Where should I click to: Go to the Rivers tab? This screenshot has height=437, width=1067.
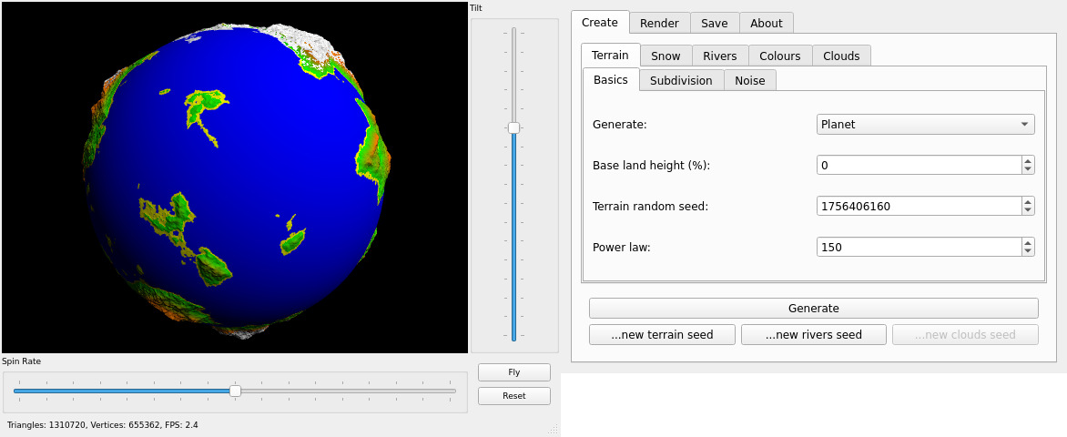tap(719, 56)
